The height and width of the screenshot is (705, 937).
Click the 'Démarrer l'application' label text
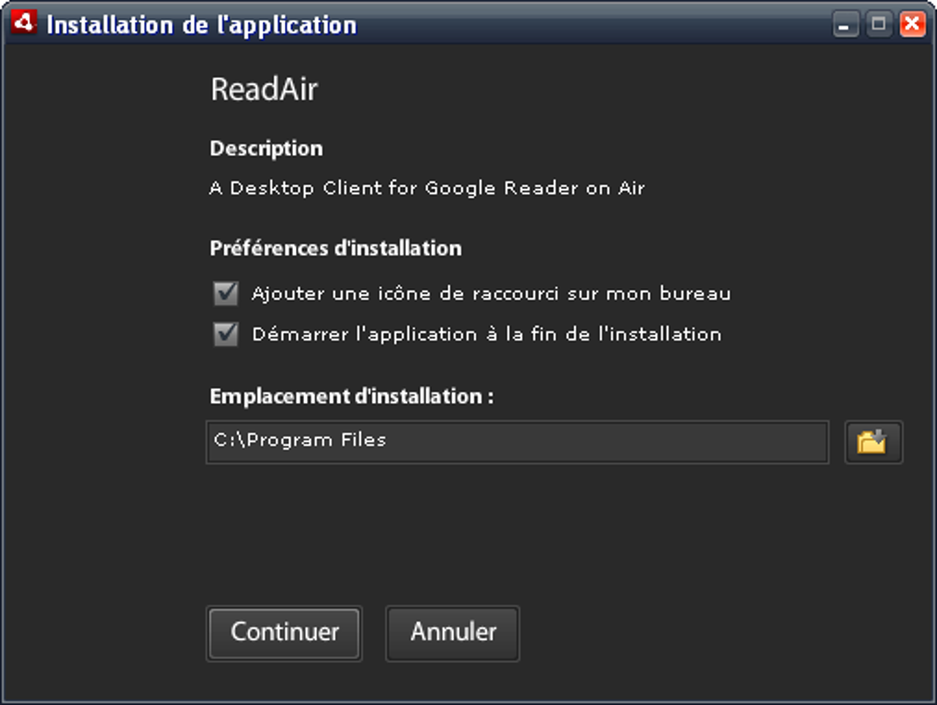[x=487, y=334]
